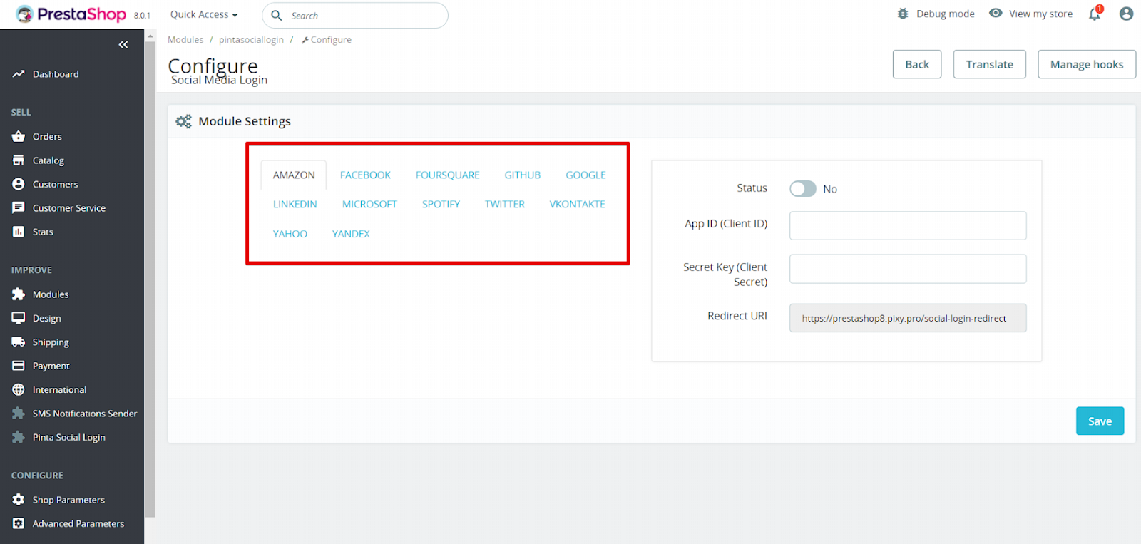Click the Module Settings gears icon
This screenshot has width=1141, height=544.
pos(183,121)
